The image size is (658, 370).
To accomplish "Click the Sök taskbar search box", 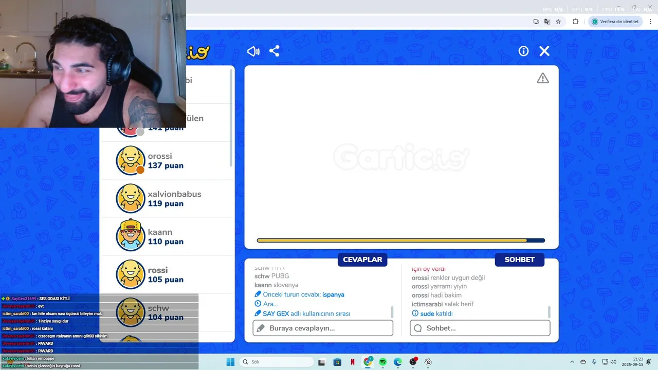I will click(x=277, y=362).
